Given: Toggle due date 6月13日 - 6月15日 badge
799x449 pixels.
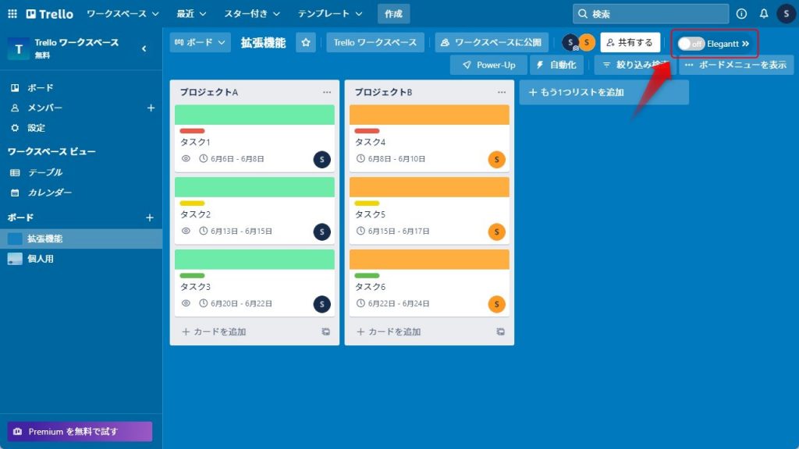Looking at the screenshot, I should 236,231.
